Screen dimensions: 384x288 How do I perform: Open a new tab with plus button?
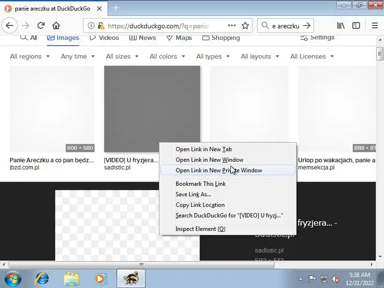click(116, 8)
